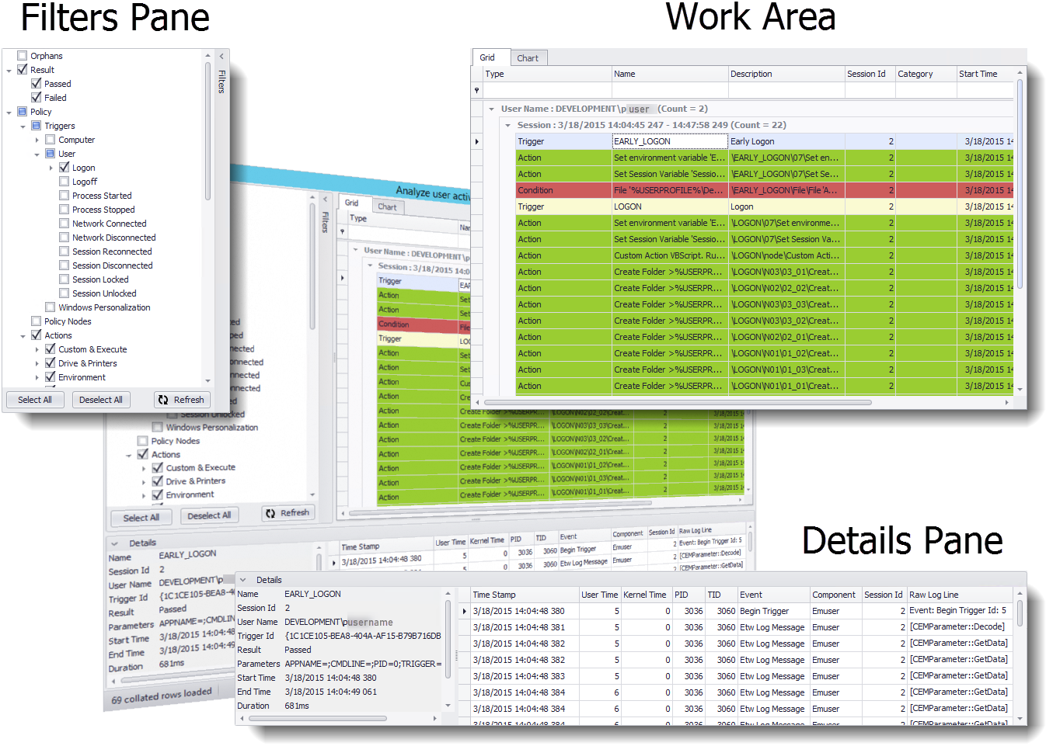Image resolution: width=1046 pixels, height=746 pixels.
Task: Select the red Condition row
Action: [x=765, y=190]
